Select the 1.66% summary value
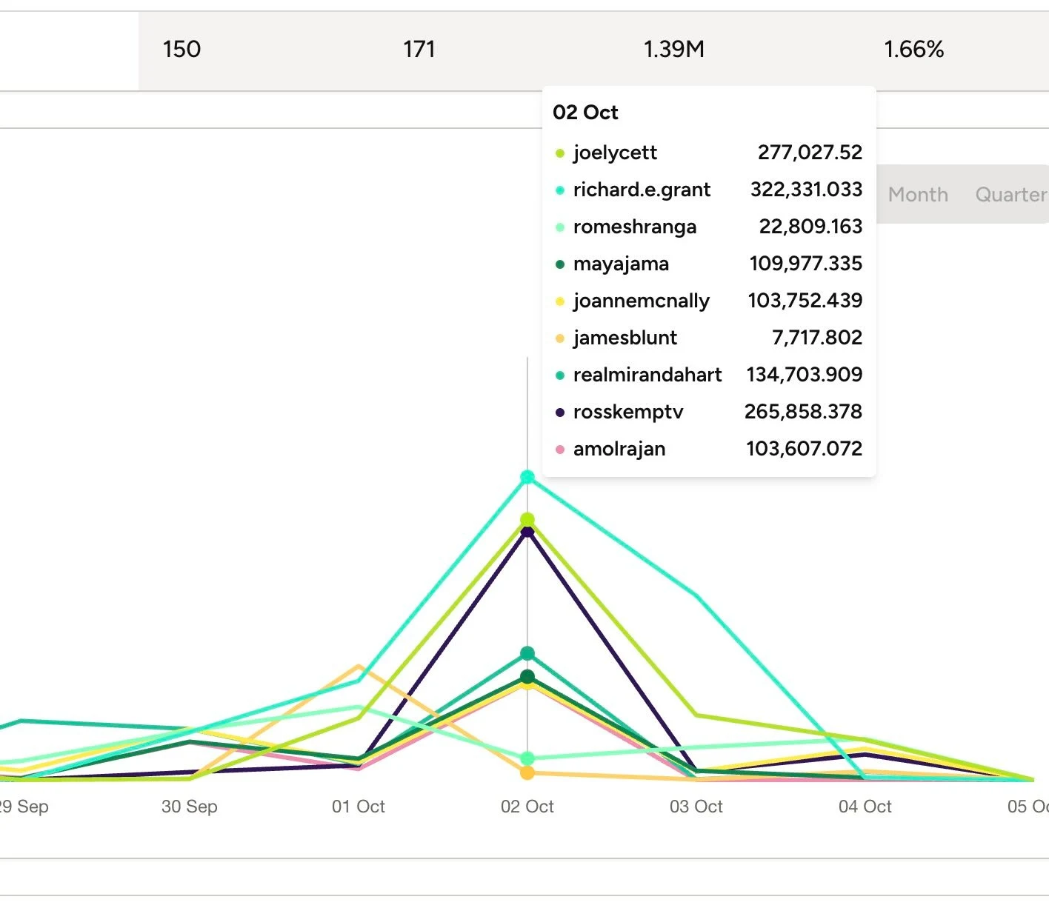 (x=913, y=50)
